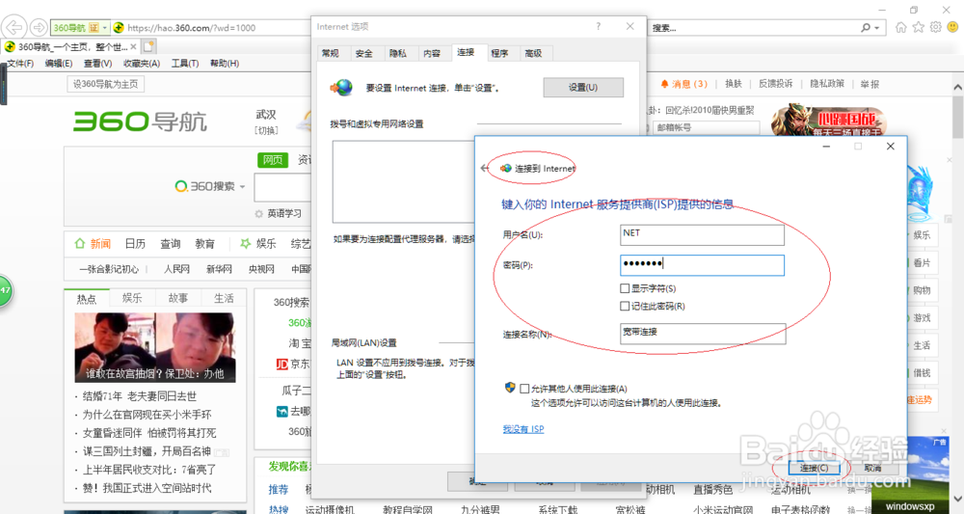Screen dimensions: 964x514
Task: Open the 日历 navigation link
Action: click(135, 243)
